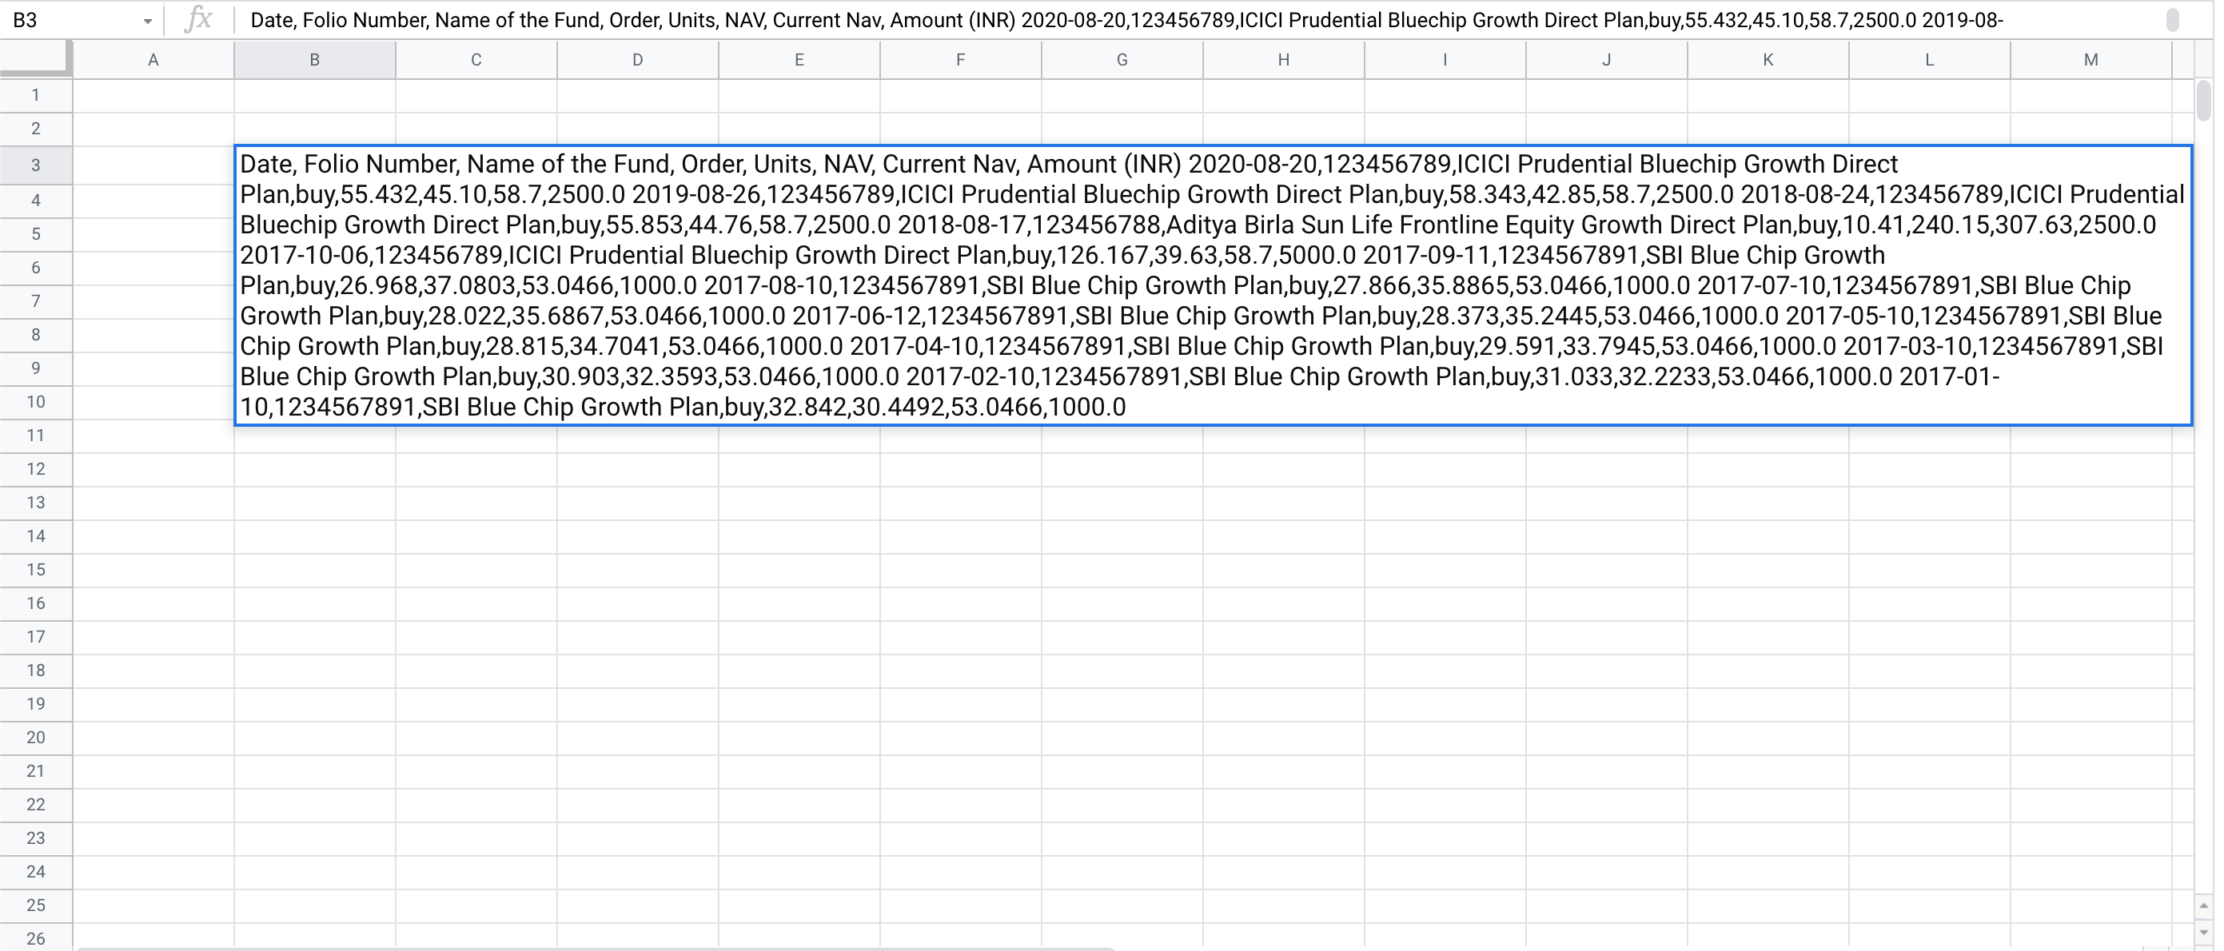The width and height of the screenshot is (2224, 951).
Task: Select row 17 header
Action: (35, 637)
